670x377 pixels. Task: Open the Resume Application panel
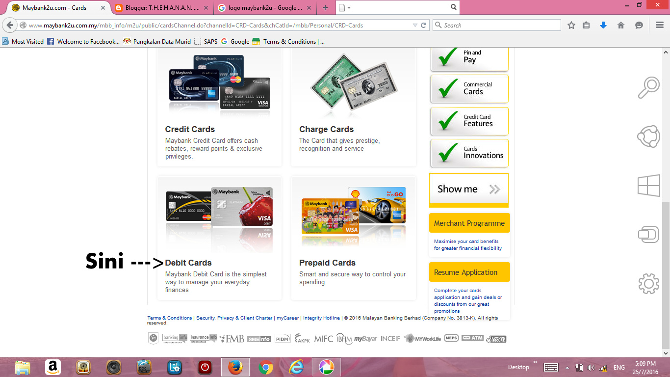(x=469, y=272)
